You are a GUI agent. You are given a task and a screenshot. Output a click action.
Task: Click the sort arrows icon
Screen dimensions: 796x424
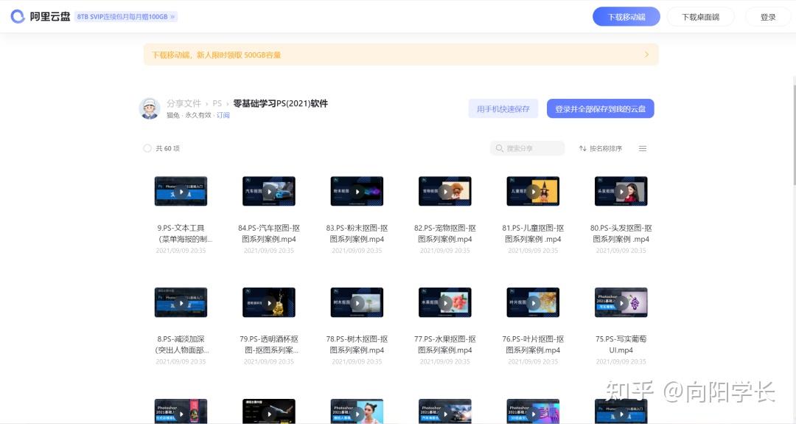pyautogui.click(x=583, y=148)
